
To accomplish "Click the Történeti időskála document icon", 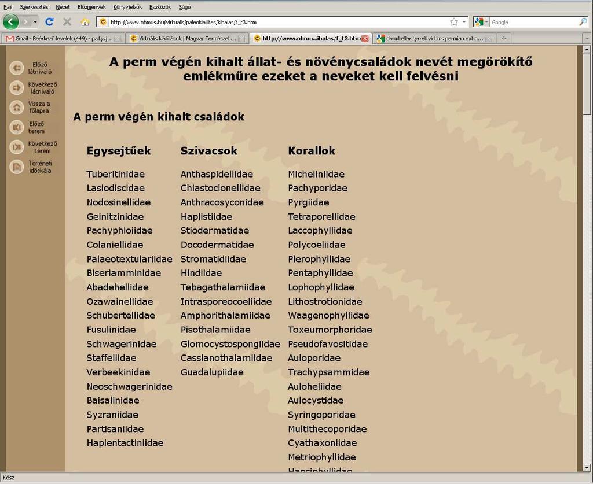I will (x=16, y=167).
